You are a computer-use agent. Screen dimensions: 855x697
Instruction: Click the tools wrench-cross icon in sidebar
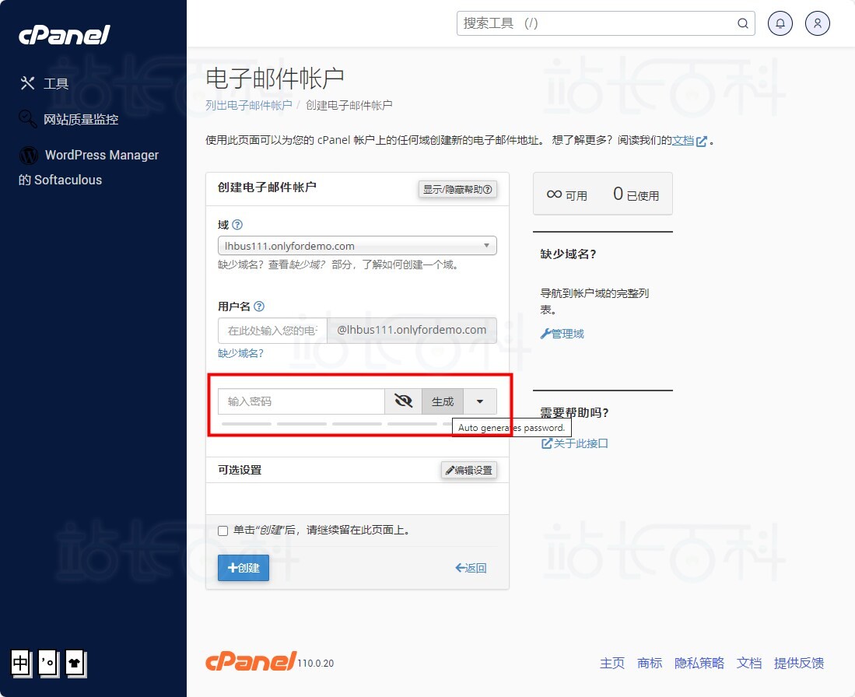click(27, 83)
